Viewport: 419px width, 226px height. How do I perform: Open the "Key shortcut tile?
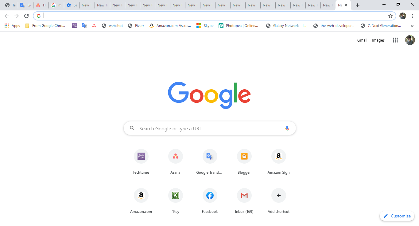coord(176,201)
